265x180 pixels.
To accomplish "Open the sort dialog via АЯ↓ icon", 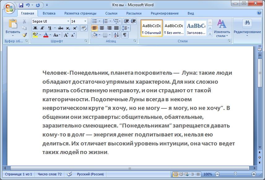I will (x=116, y=35).
